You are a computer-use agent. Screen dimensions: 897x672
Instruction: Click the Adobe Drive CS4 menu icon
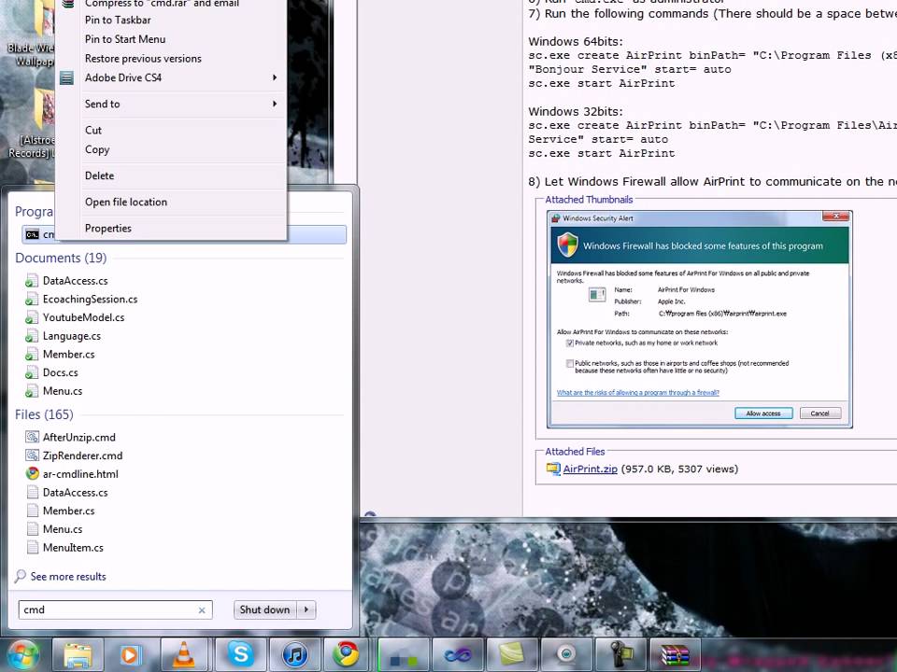67,77
